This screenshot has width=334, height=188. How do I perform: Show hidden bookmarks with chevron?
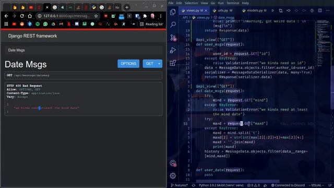[x=134, y=24]
